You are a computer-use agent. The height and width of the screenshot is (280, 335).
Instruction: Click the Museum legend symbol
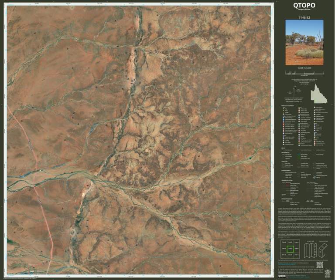[x=299, y=135]
